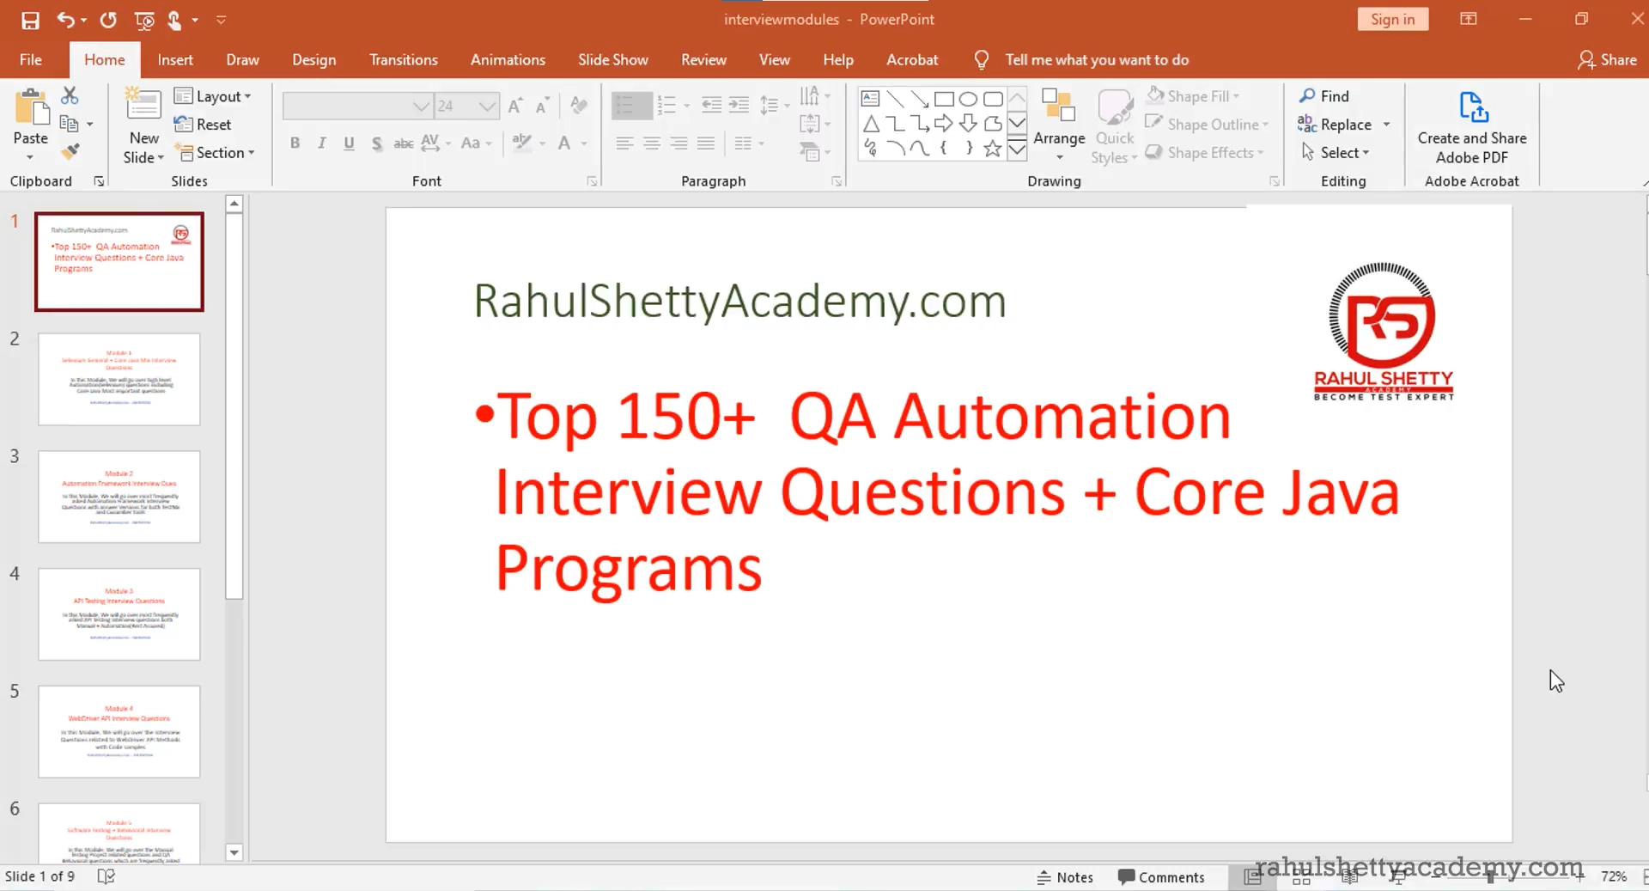Select the Oval shape
1649x891 pixels.
tap(968, 99)
